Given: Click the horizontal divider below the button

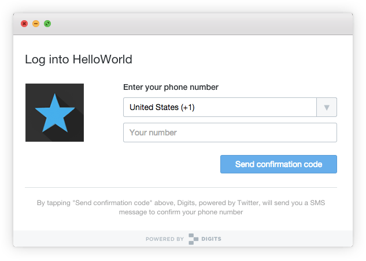Looking at the screenshot, I should click(x=180, y=187).
